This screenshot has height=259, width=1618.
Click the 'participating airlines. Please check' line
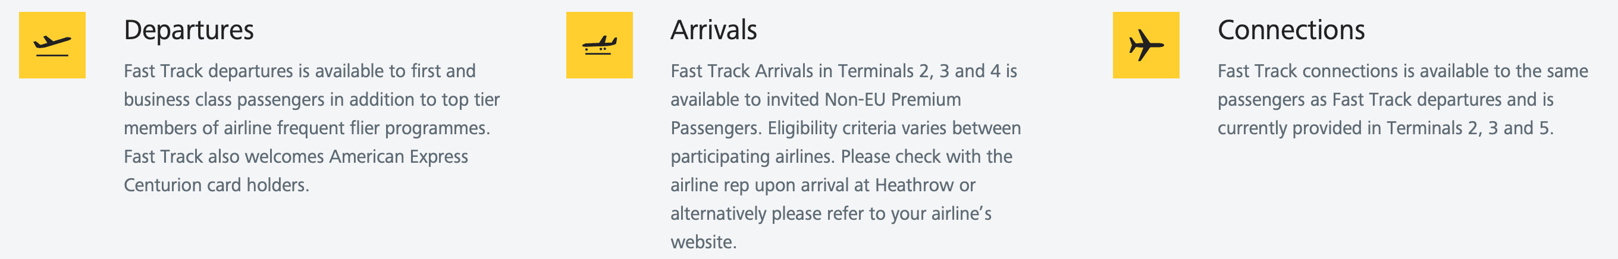click(841, 157)
